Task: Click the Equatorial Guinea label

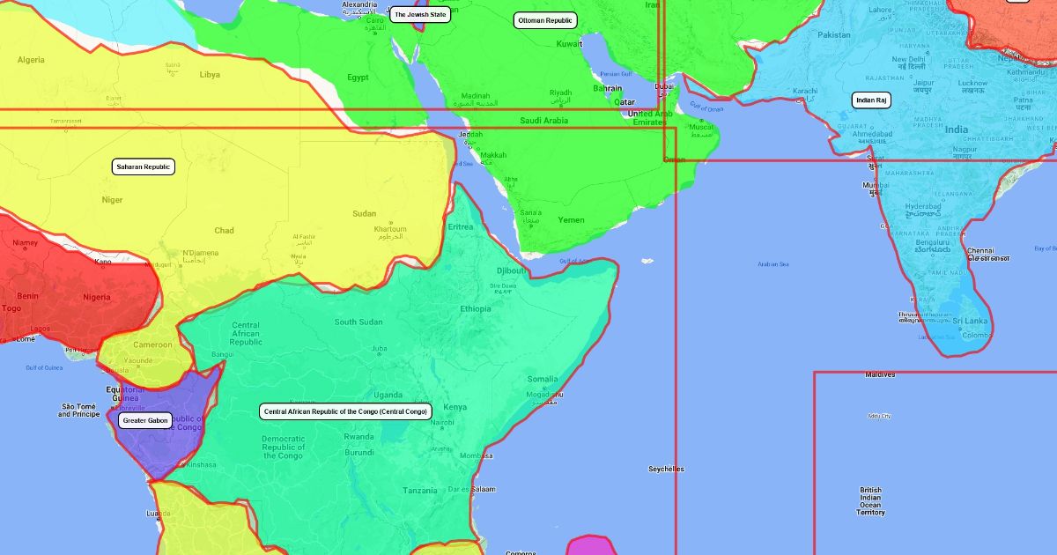Action: click(x=125, y=394)
